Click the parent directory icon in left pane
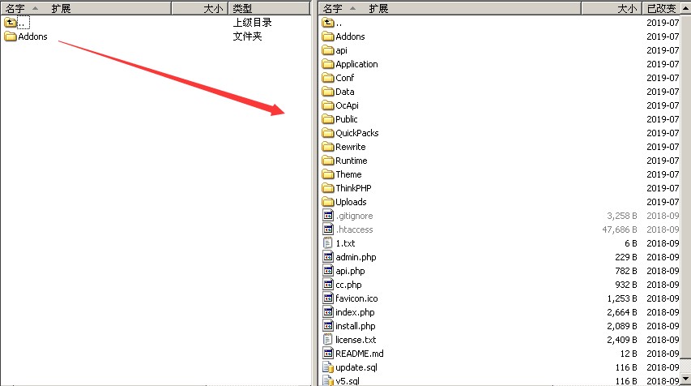691x386 pixels. click(11, 23)
